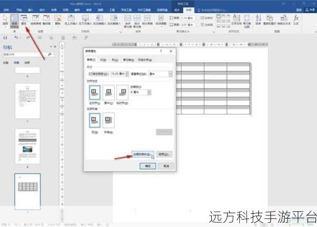The image size is (317, 227).
Task: Click the Select table tool icon
Action: click(x=5, y=20)
